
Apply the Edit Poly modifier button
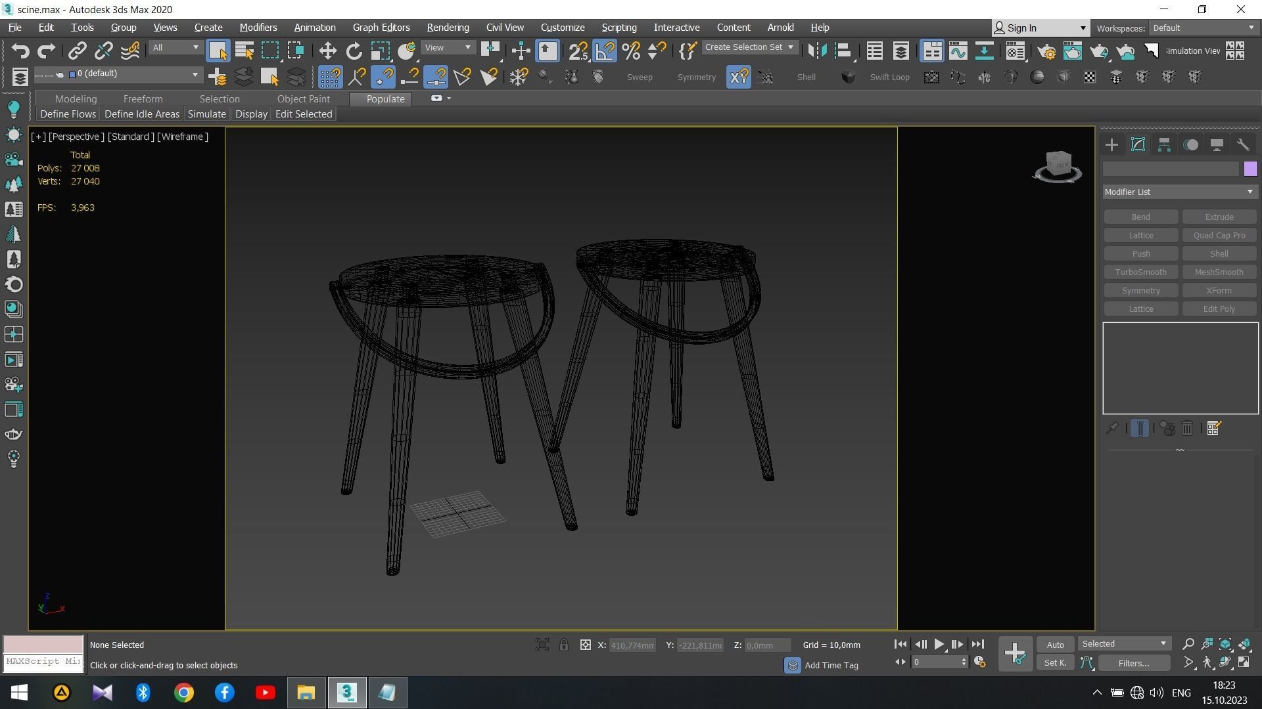point(1219,309)
